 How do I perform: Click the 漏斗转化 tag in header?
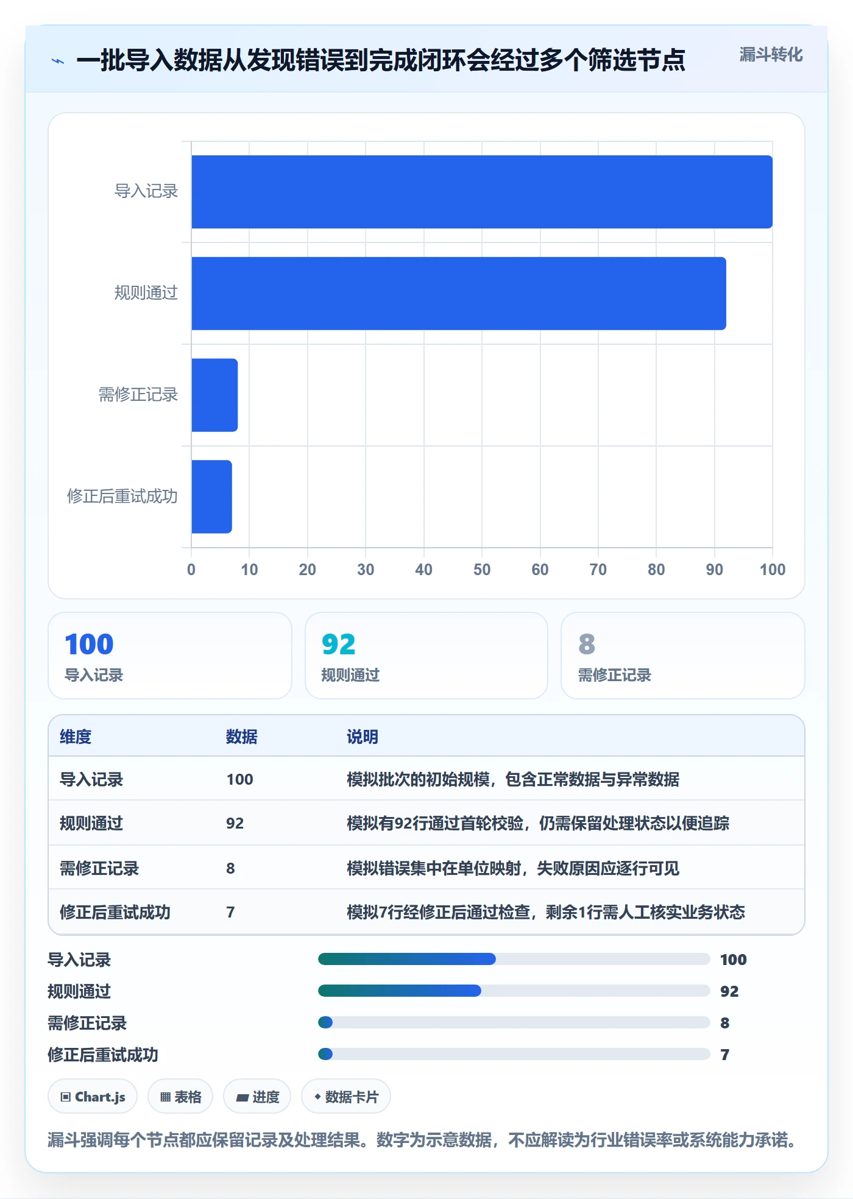click(x=771, y=55)
